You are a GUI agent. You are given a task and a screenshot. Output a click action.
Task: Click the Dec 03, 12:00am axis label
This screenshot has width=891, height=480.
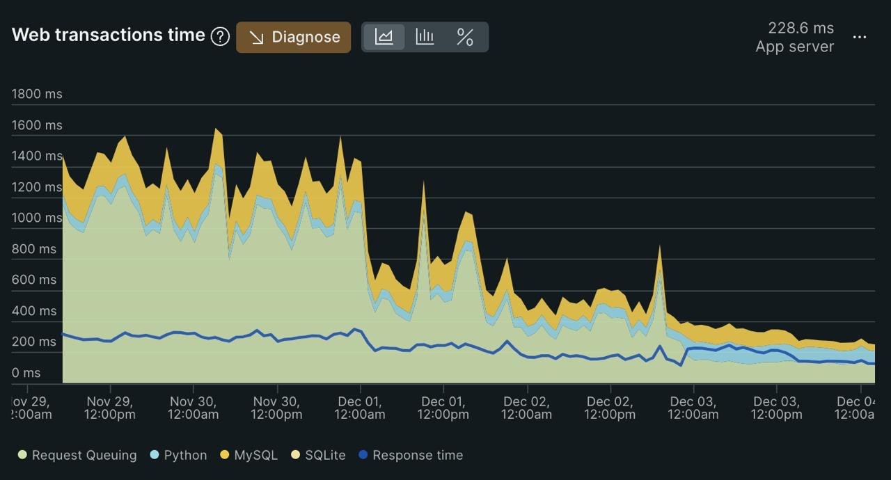pos(693,408)
